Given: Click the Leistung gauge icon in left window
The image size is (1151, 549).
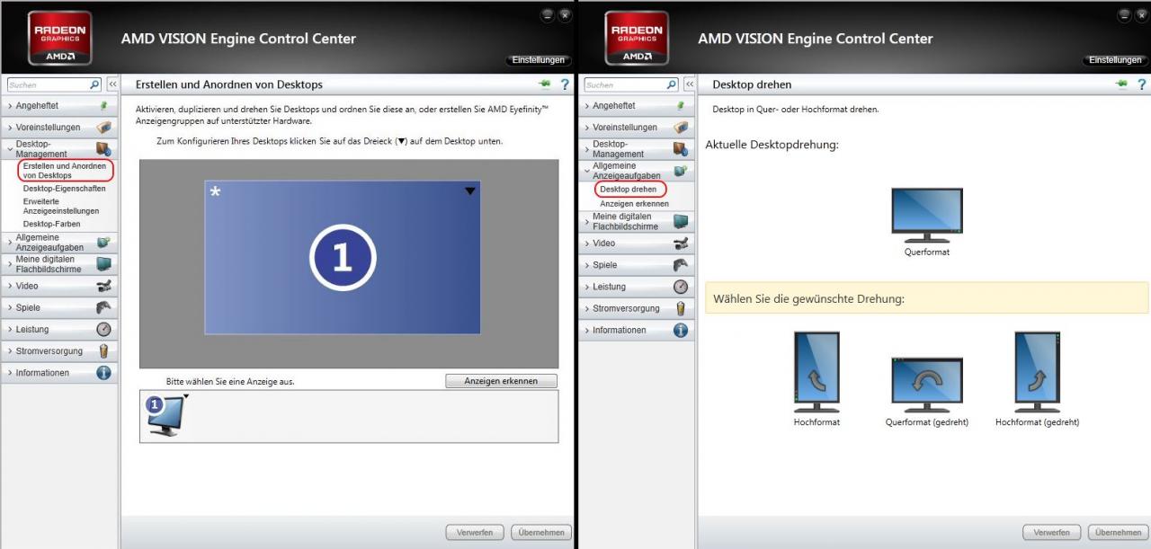Looking at the screenshot, I should pos(104,329).
